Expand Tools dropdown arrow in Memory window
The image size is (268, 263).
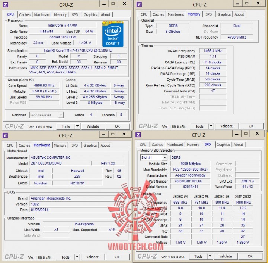pos(211,126)
